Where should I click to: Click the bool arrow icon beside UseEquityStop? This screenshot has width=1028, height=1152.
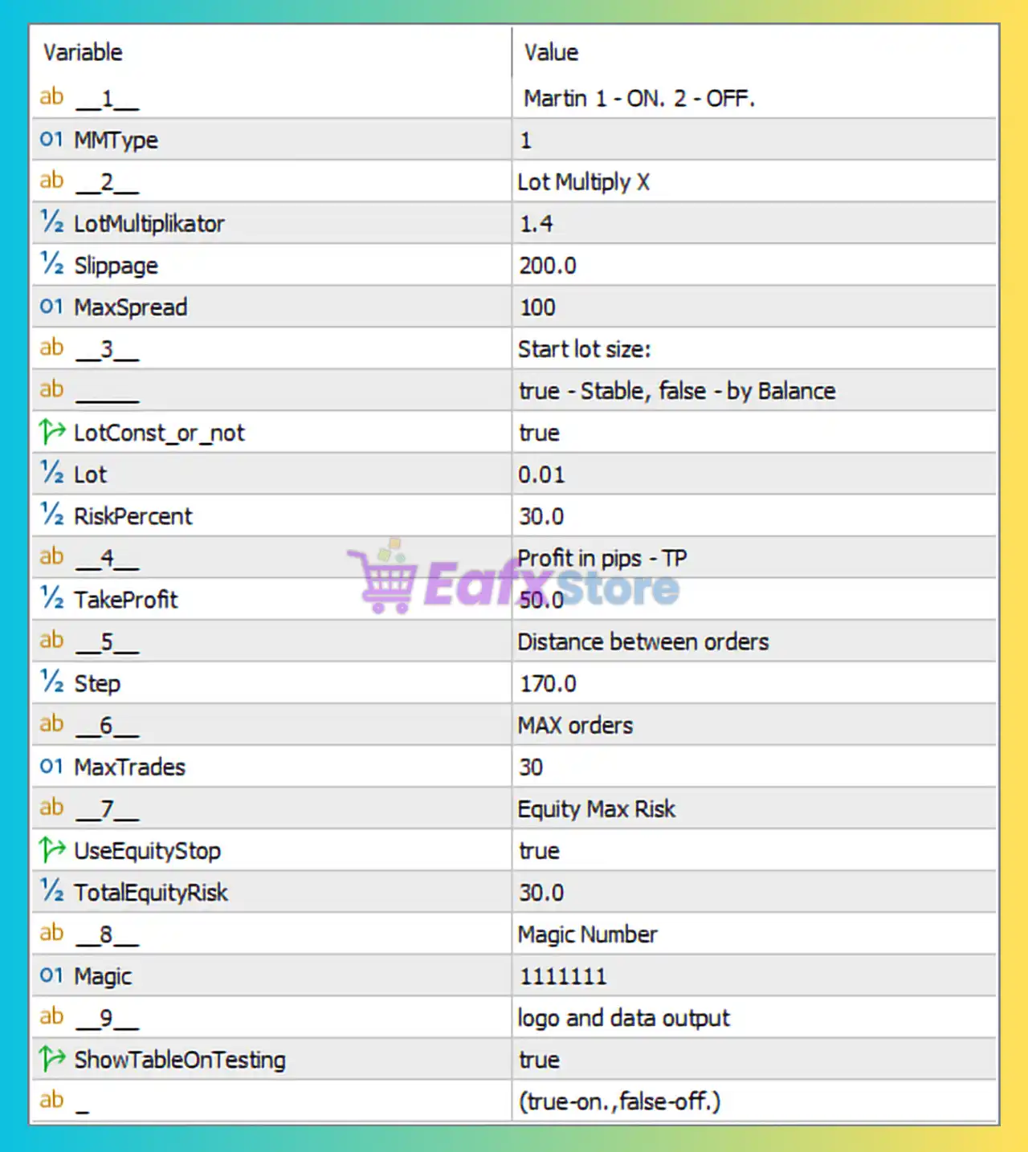[52, 849]
